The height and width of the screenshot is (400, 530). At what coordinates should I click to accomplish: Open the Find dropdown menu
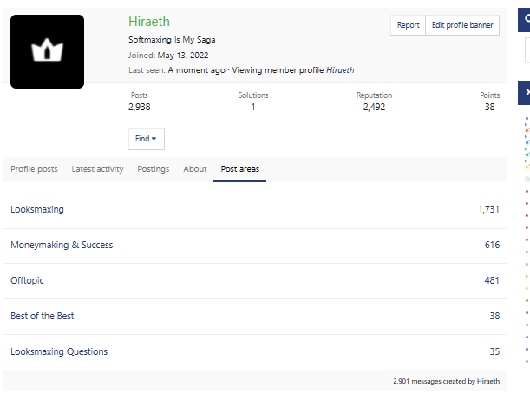tap(146, 139)
